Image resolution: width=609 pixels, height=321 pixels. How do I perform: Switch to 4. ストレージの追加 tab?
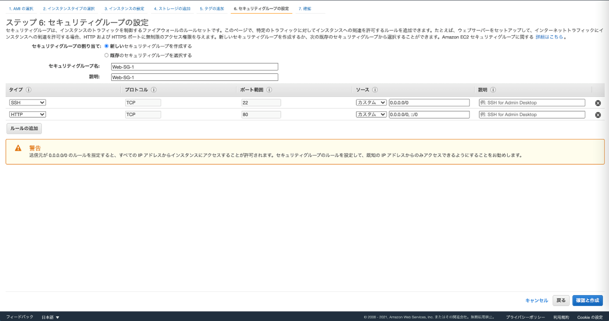click(x=172, y=9)
